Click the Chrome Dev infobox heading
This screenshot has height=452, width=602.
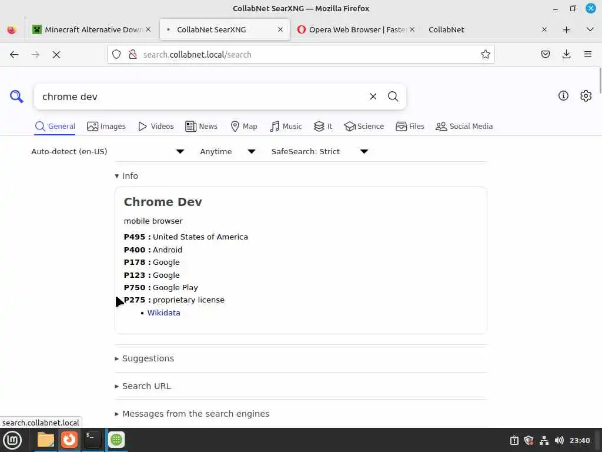point(163,202)
